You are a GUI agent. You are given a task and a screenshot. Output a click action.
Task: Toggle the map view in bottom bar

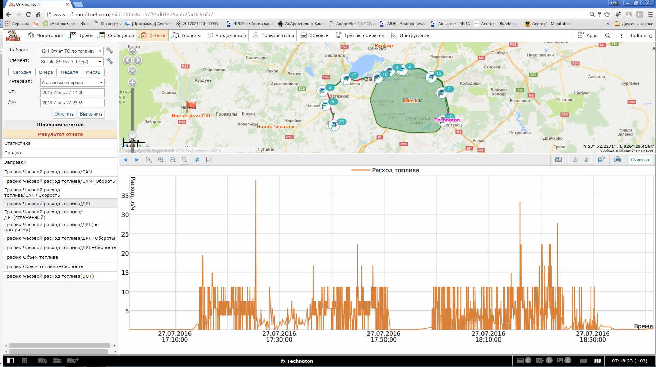[597, 361]
